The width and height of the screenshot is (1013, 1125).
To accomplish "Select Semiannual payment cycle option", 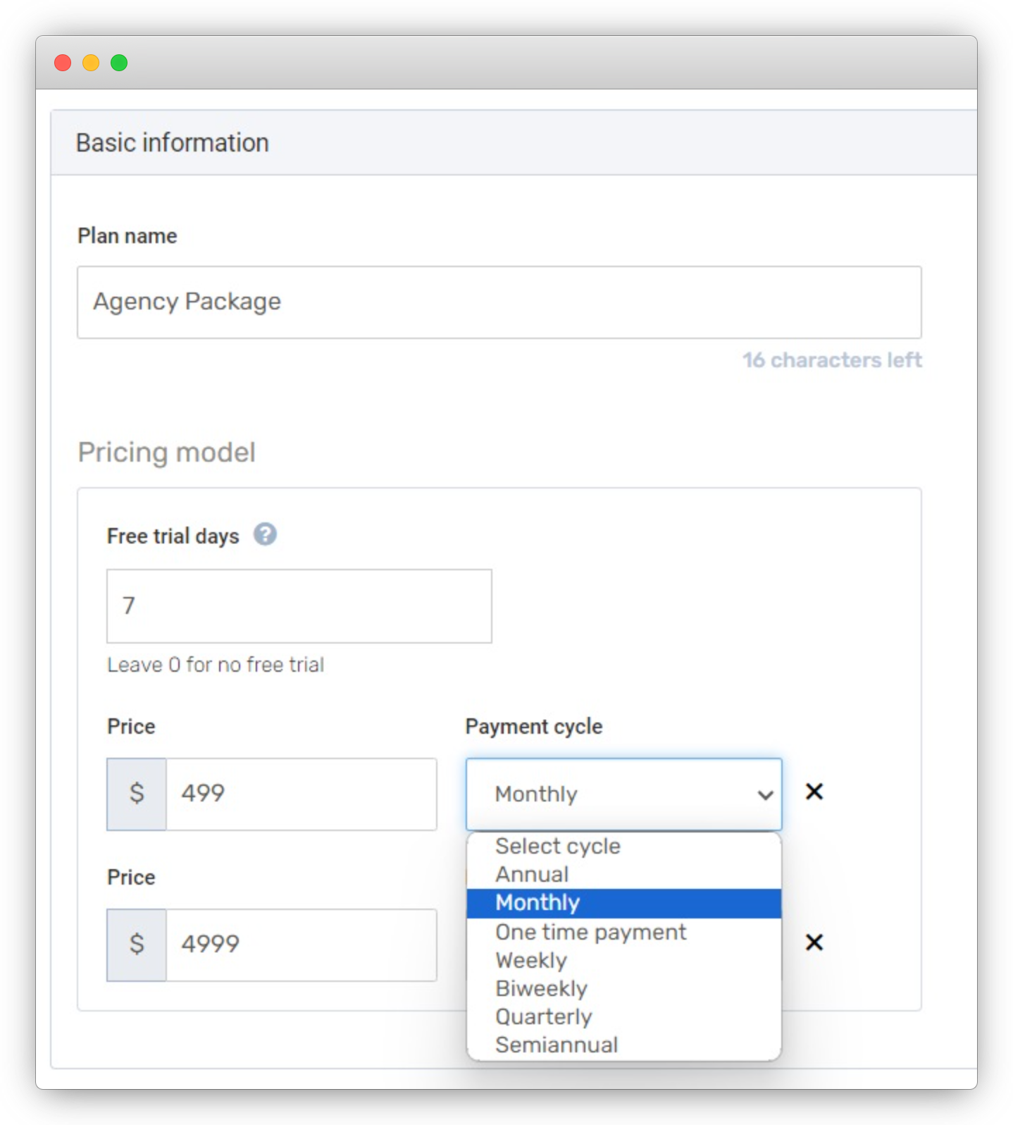I will tap(623, 1045).
